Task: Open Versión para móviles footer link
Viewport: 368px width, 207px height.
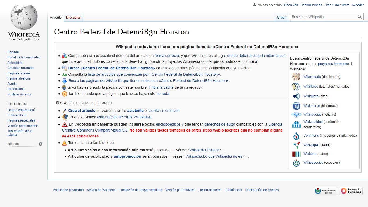Action: click(x=180, y=190)
